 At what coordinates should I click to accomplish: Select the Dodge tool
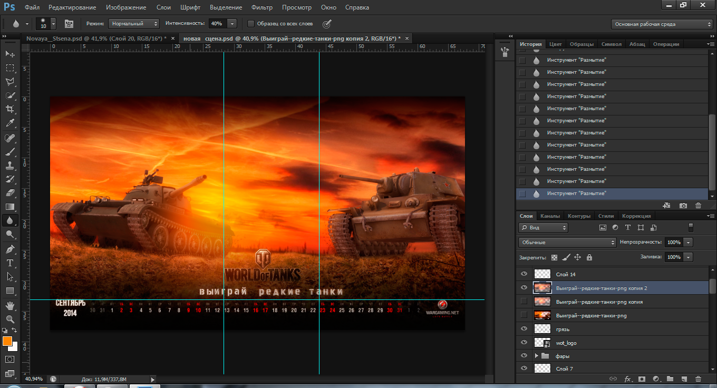(x=10, y=234)
